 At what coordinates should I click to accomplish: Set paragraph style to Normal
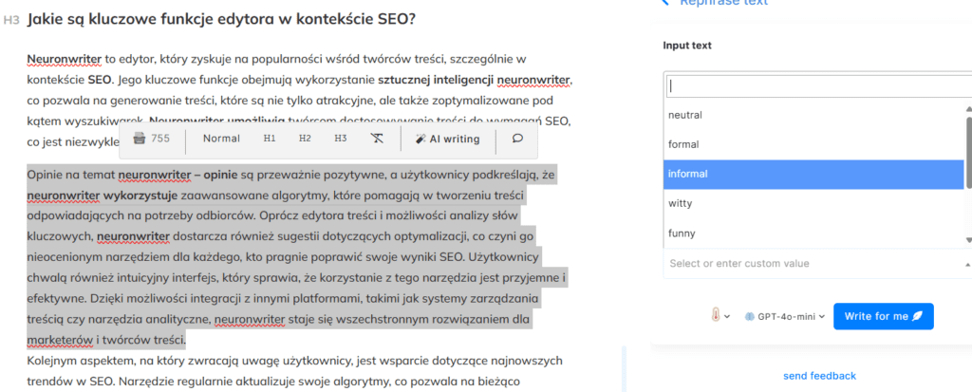(x=221, y=139)
